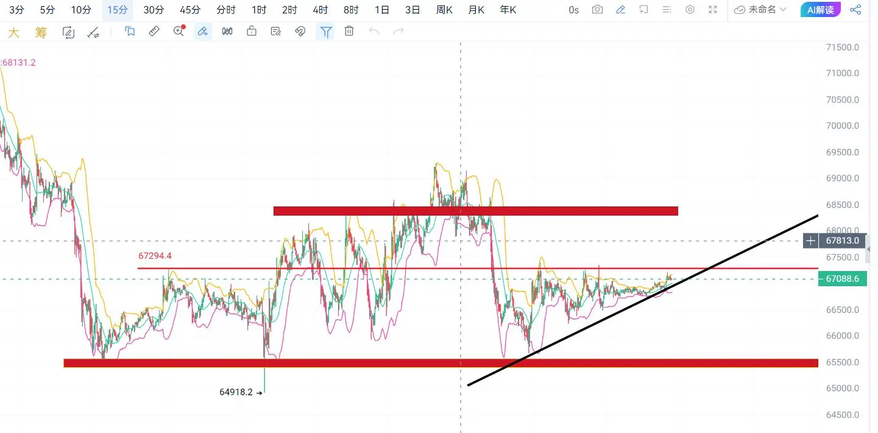The height and width of the screenshot is (433, 878).
Task: Switch to the 月K monthly chart
Action: (476, 10)
